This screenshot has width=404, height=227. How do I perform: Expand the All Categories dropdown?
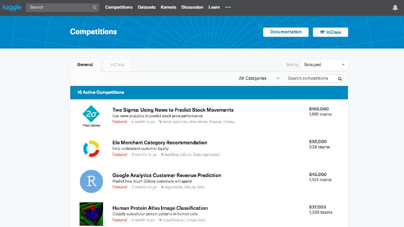259,79
